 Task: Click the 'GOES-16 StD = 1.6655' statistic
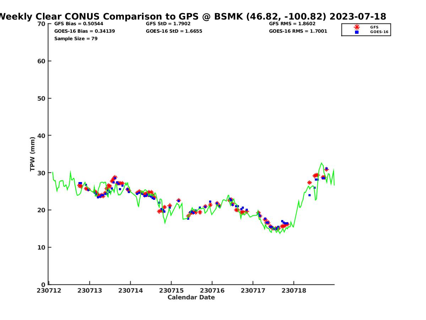(x=174, y=31)
